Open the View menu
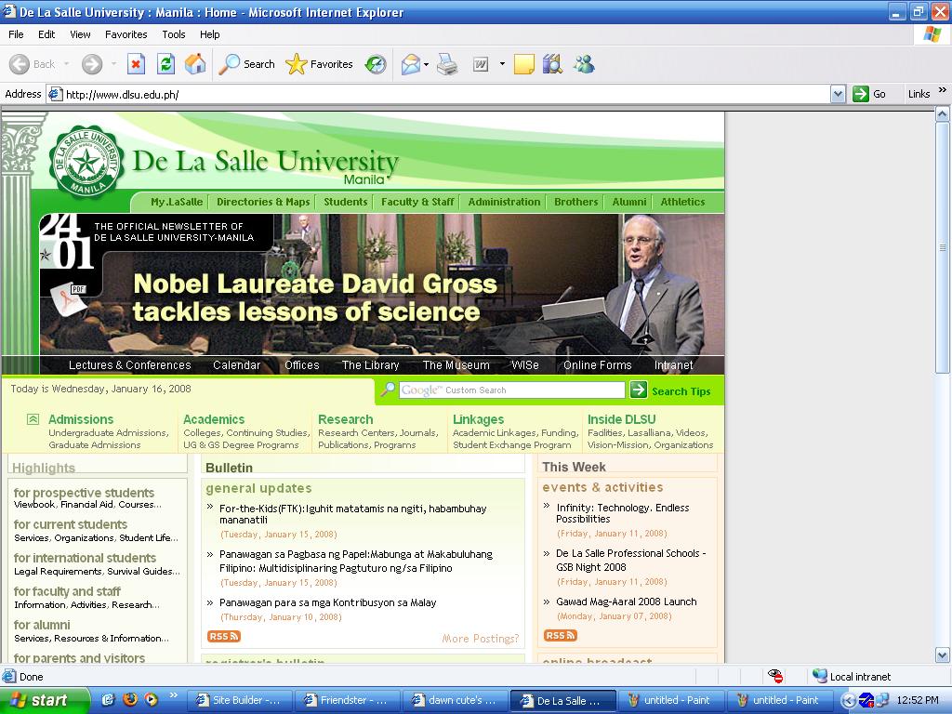 coord(80,34)
